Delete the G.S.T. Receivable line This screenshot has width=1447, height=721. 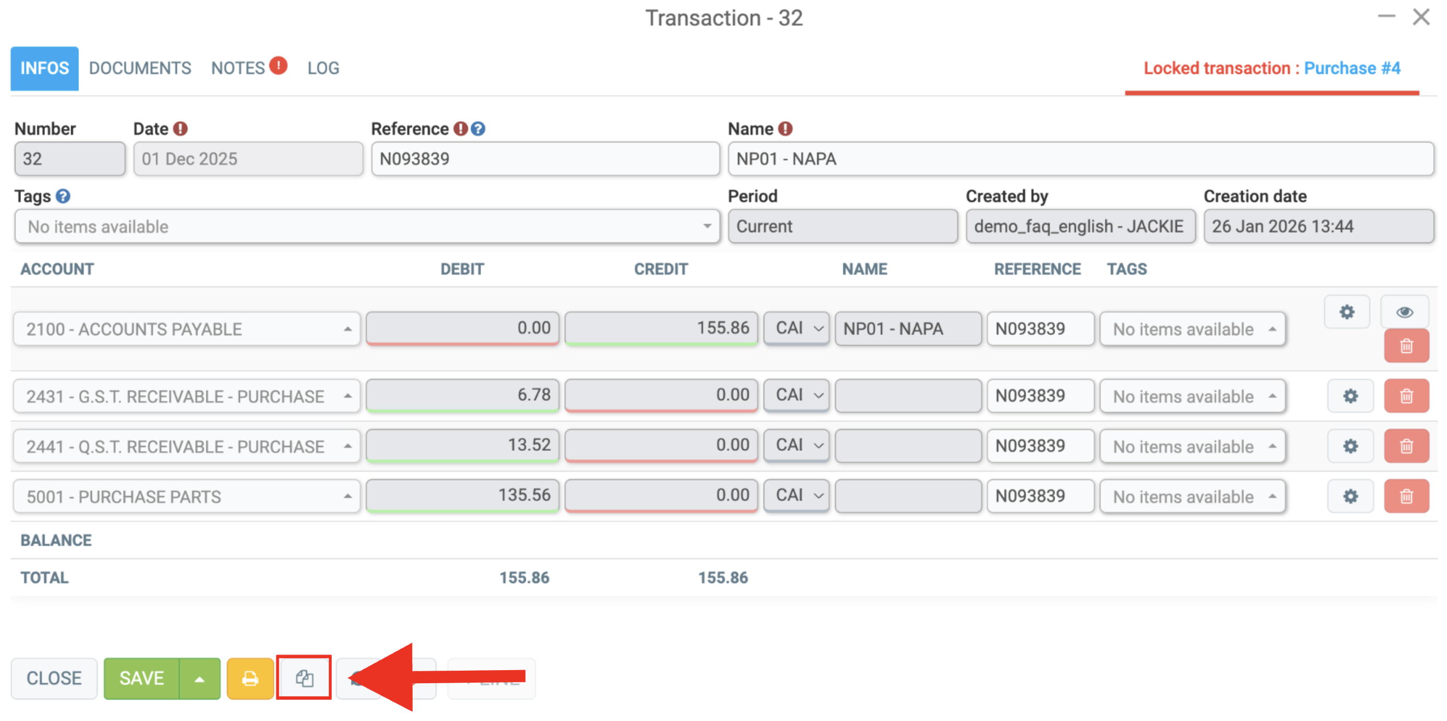[1407, 396]
